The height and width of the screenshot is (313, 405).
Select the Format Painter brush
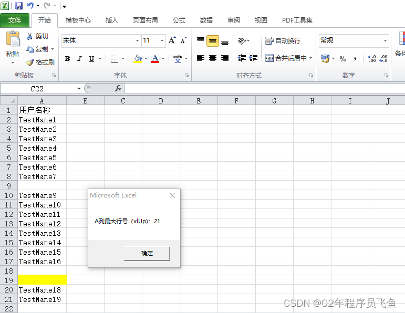[30, 62]
